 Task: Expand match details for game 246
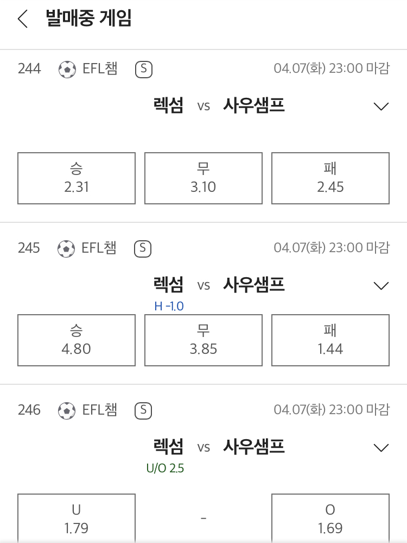pyautogui.click(x=381, y=448)
